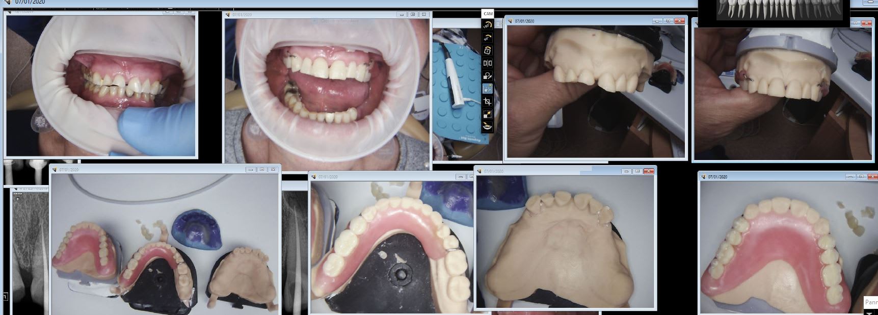Select the tooth chart panel at top right

pyautogui.click(x=773, y=11)
